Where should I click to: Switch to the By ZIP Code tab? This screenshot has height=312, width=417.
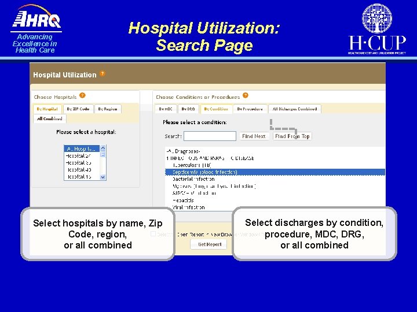78,109
